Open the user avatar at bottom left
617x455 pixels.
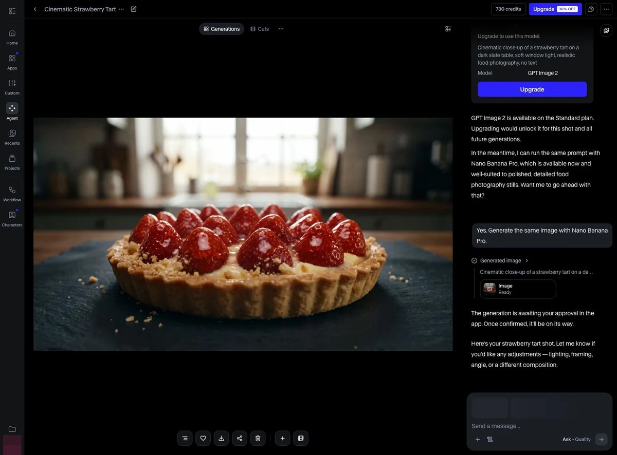coord(12,445)
